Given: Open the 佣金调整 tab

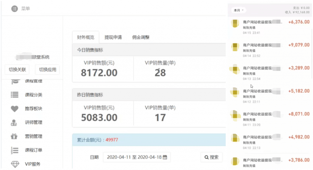Looking at the screenshot, I should coord(141,37).
